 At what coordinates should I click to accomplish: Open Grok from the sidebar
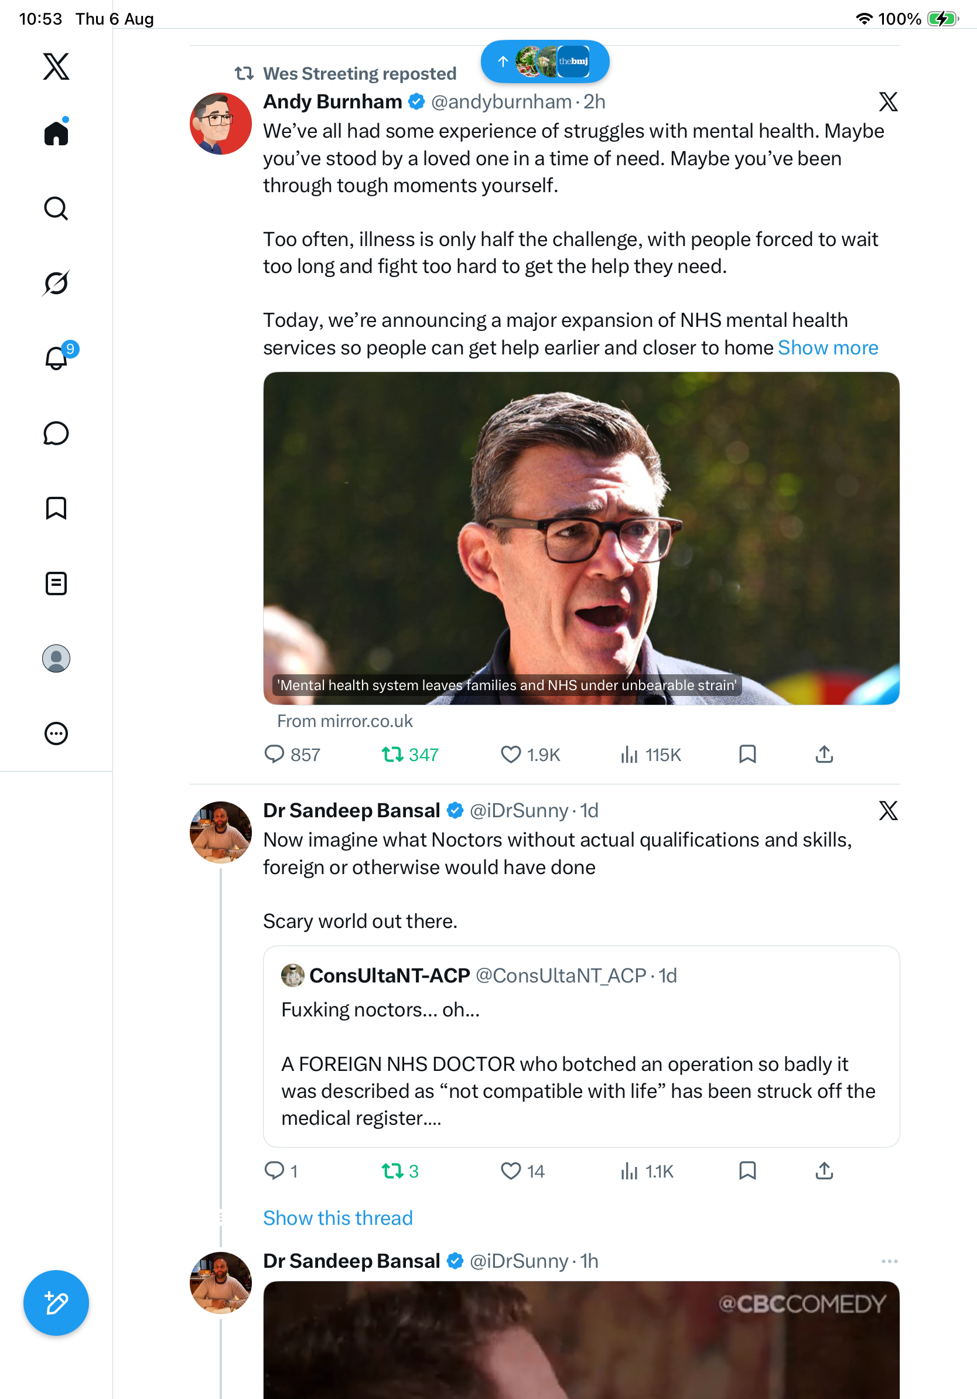point(56,283)
